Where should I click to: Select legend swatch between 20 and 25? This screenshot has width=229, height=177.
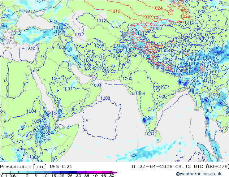65,172
